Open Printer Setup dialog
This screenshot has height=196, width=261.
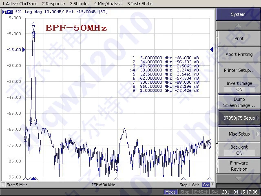[239, 70]
